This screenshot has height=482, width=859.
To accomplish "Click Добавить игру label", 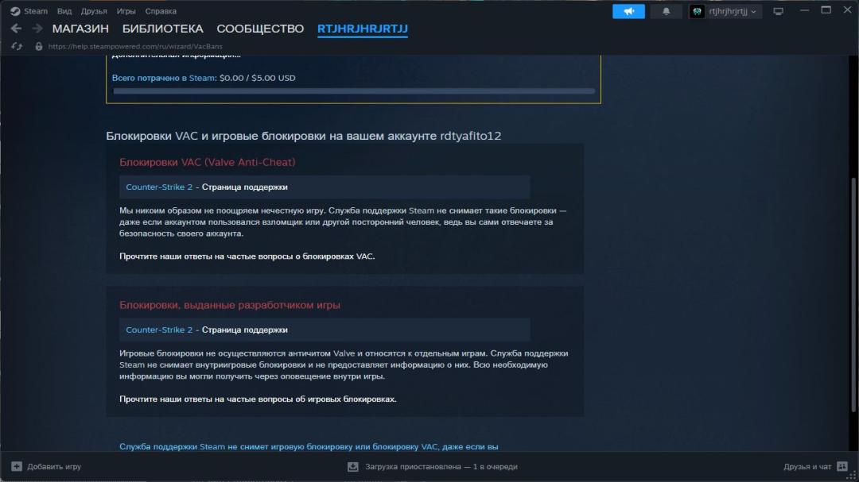I will pyautogui.click(x=54, y=467).
